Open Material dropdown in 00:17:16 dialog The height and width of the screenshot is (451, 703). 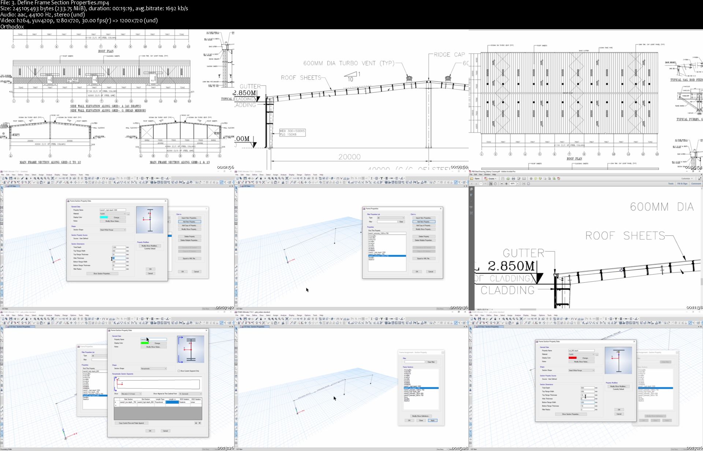point(581,354)
